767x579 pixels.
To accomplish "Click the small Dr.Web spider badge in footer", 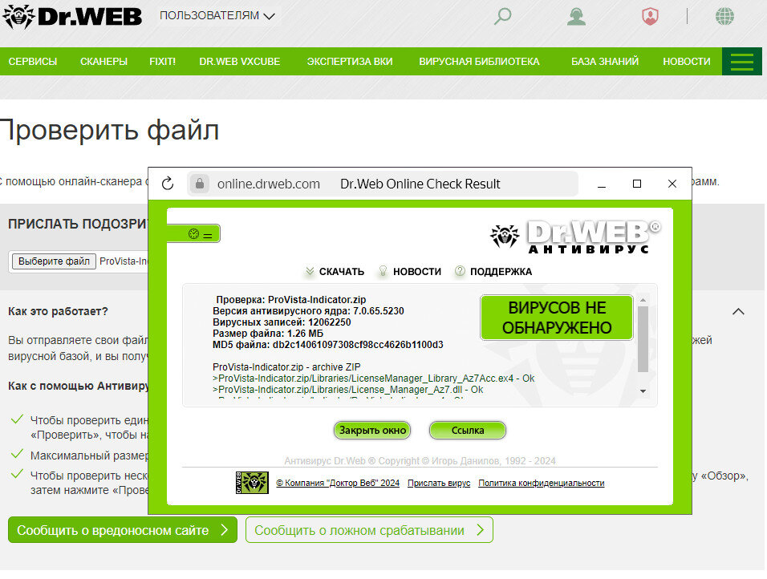I will pyautogui.click(x=252, y=483).
